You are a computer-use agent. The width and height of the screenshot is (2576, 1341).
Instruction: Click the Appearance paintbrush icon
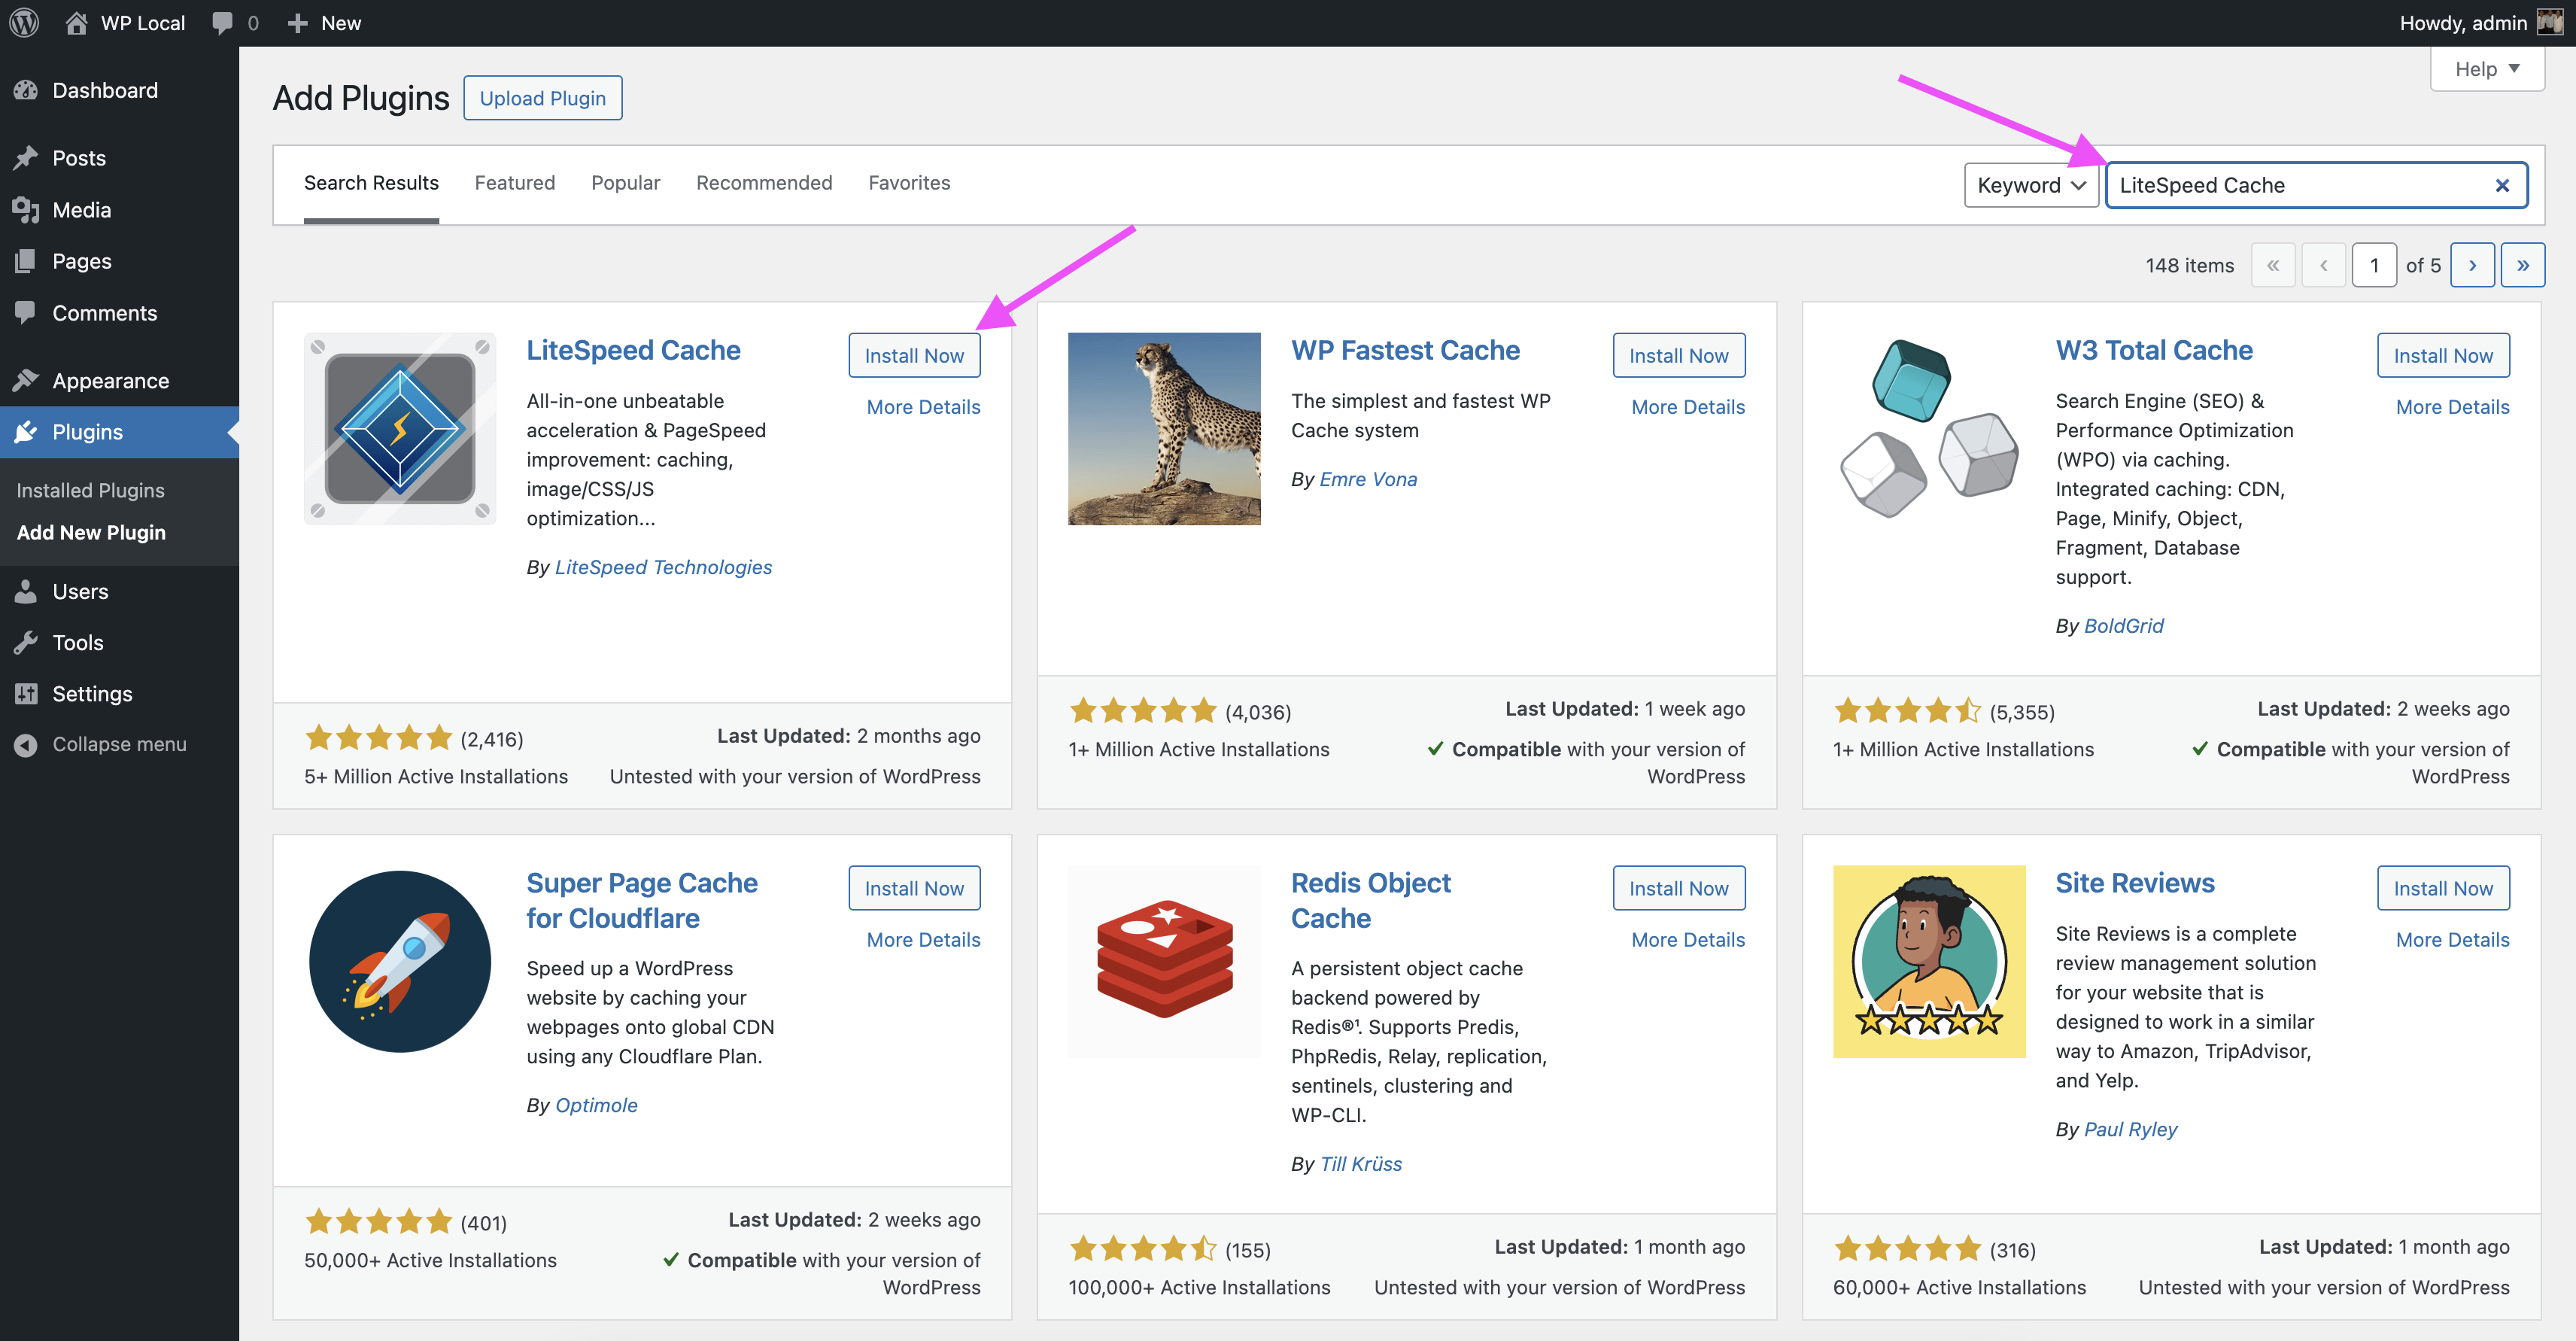click(x=26, y=381)
